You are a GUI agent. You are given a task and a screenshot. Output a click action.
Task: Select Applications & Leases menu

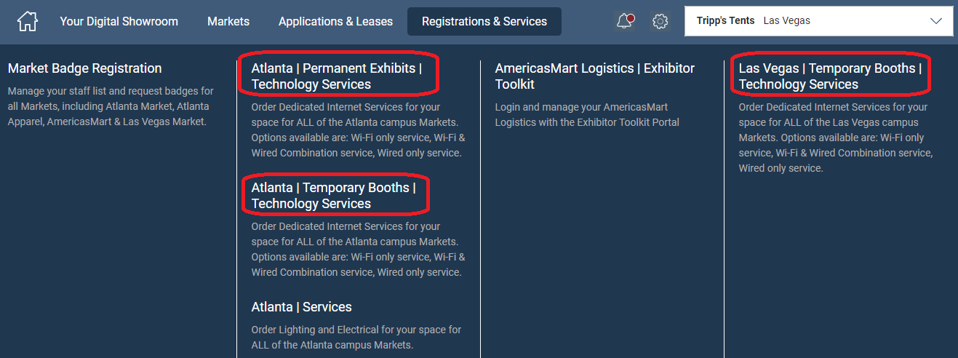(335, 21)
